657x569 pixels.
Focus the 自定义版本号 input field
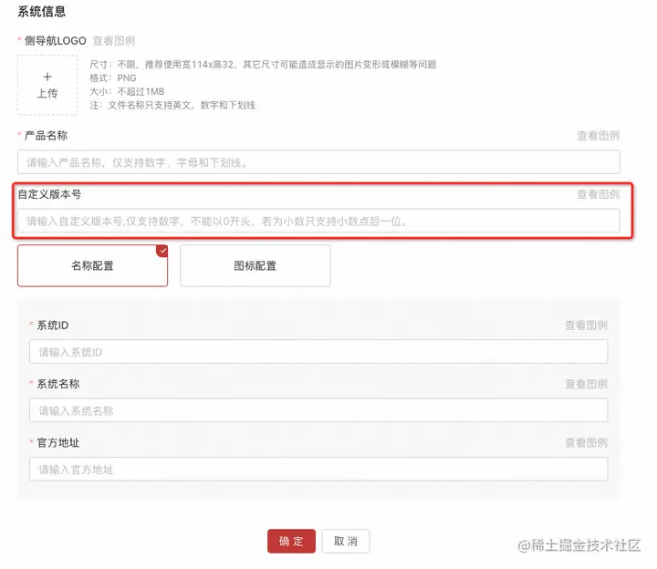[318, 221]
